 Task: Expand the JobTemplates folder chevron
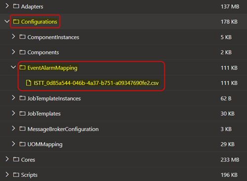pos(13,113)
